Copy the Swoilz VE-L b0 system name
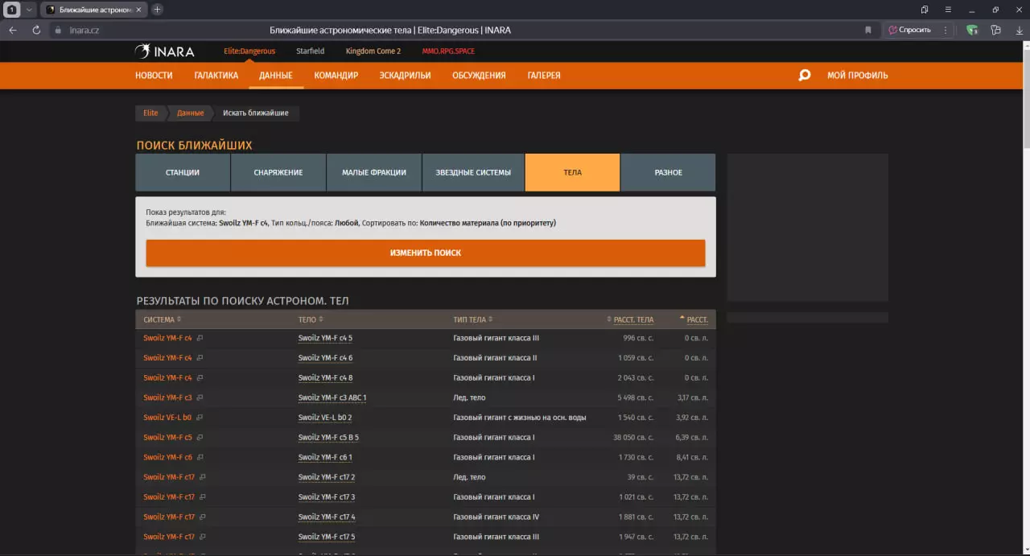 (x=200, y=418)
